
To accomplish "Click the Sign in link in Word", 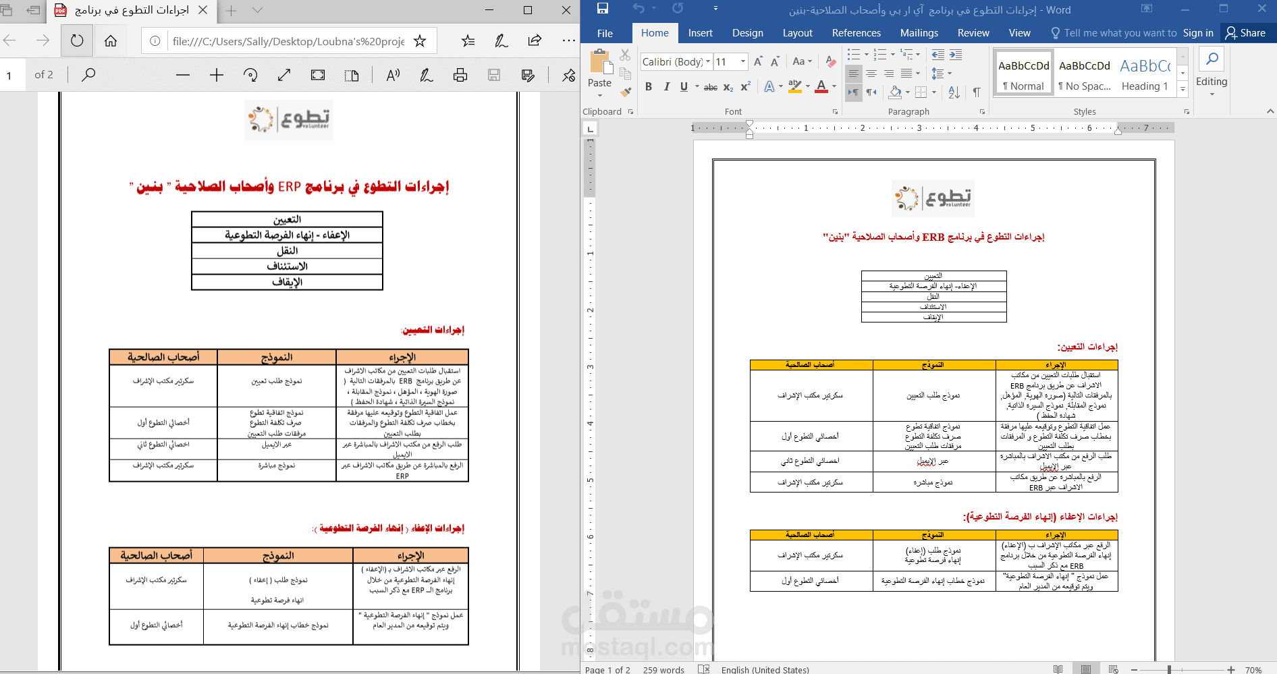I will click(x=1198, y=32).
